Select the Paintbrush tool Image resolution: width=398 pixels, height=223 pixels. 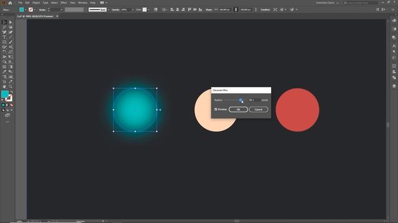[x=11, y=42]
